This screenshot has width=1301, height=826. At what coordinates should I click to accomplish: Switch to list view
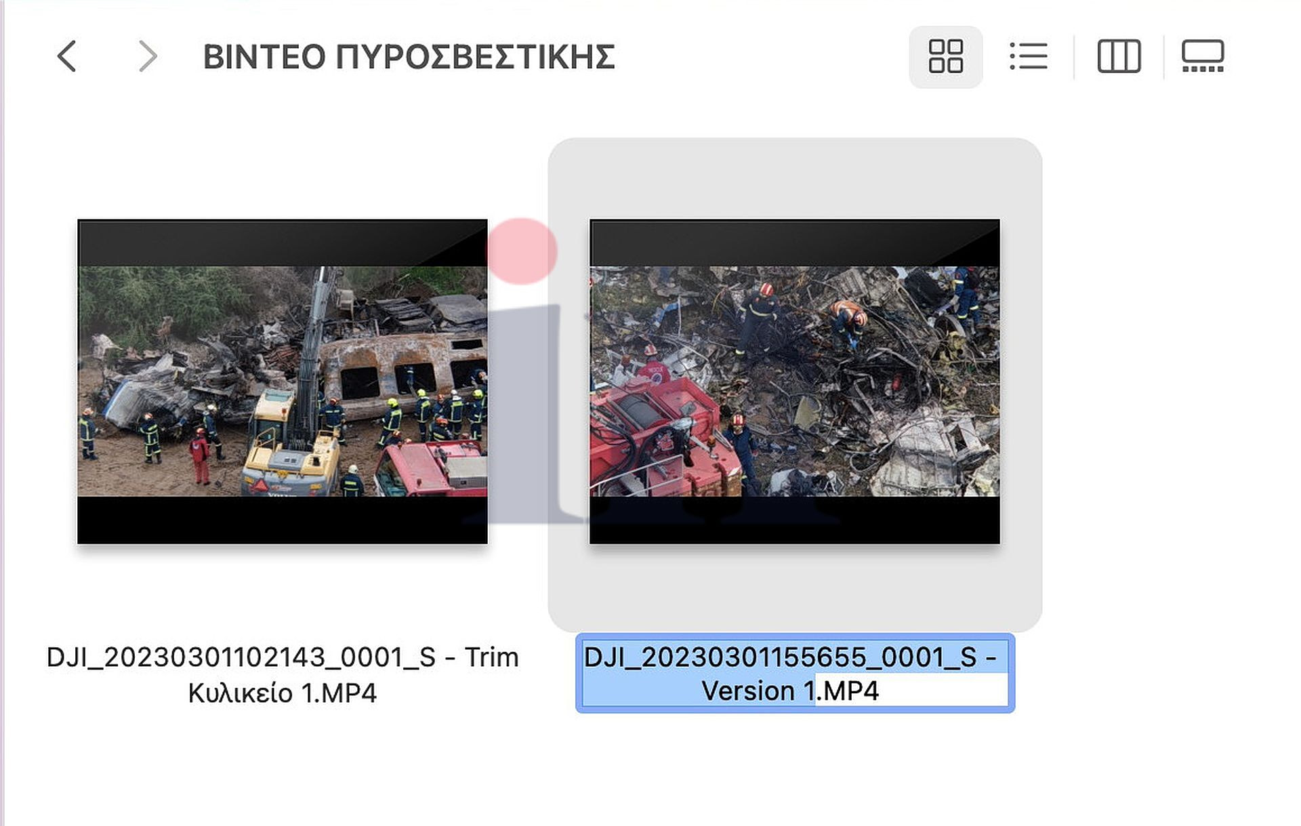[1028, 56]
